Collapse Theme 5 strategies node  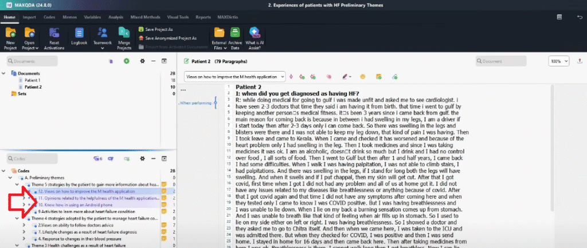pyautogui.click(x=17, y=184)
